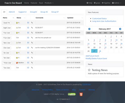
Task: Sort table by Status column
Action: point(21,18)
